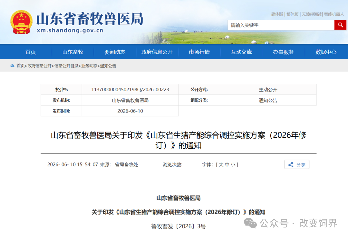348x237 pixels.
Task: Click 通知公告 in the breadcrumb
Action: [108, 66]
